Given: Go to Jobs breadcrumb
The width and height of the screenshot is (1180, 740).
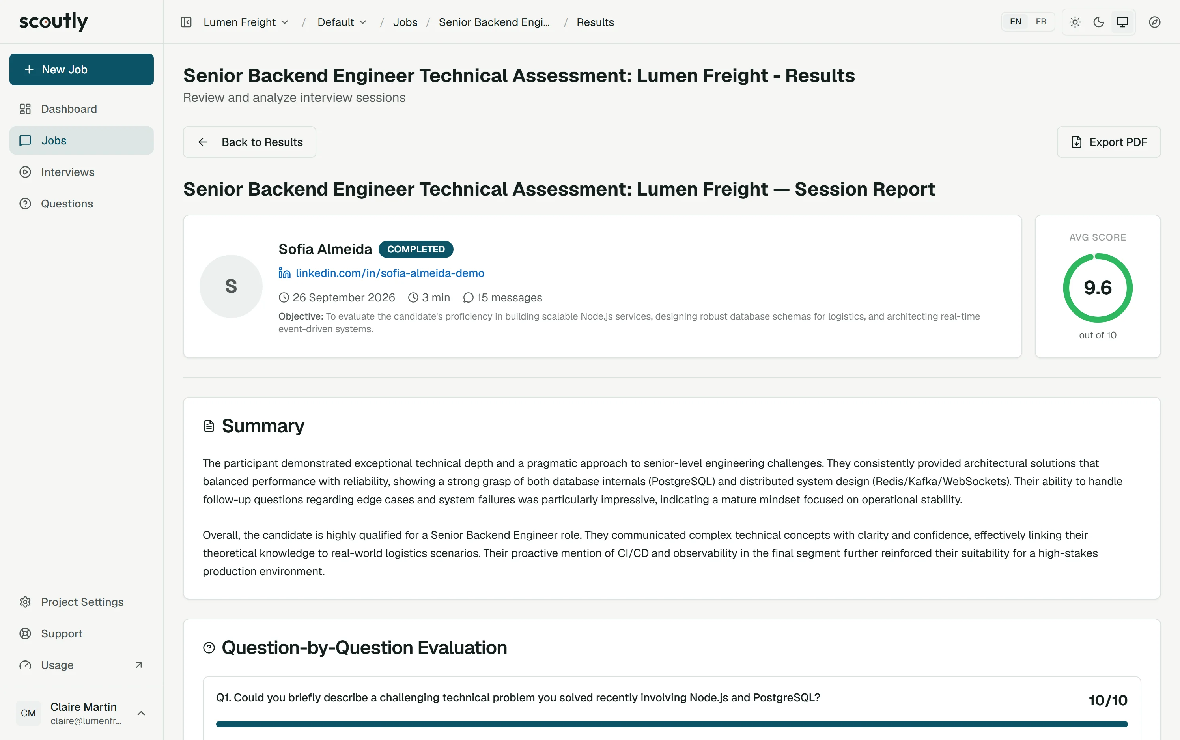Looking at the screenshot, I should tap(405, 22).
